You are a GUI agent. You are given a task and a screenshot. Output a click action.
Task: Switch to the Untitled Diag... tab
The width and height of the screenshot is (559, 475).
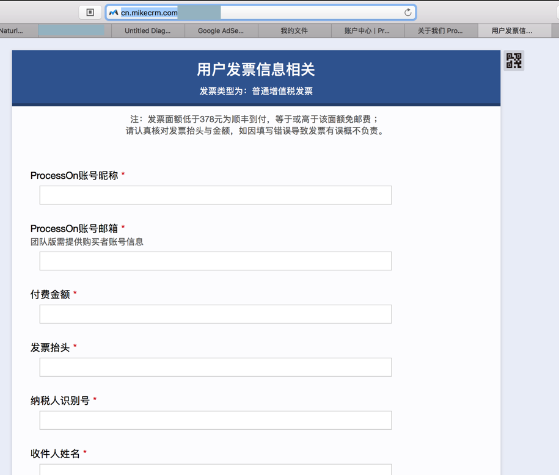(x=148, y=31)
